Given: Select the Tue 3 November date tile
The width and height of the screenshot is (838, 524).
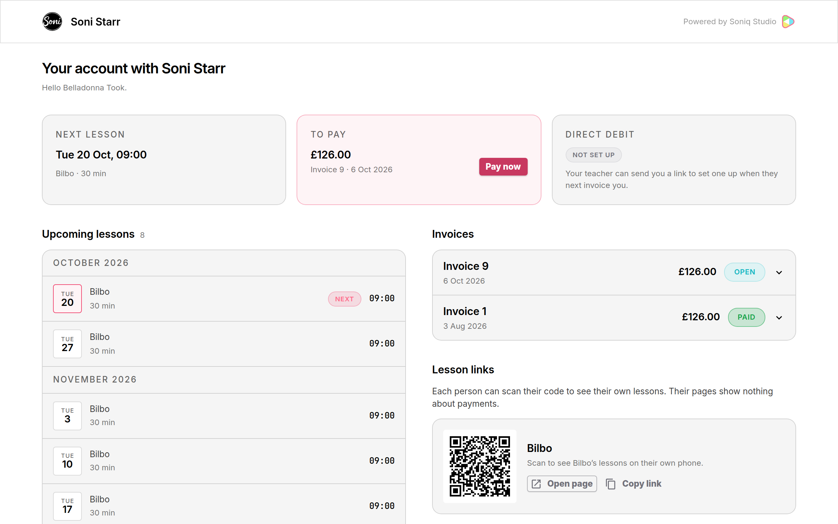Looking at the screenshot, I should [67, 416].
